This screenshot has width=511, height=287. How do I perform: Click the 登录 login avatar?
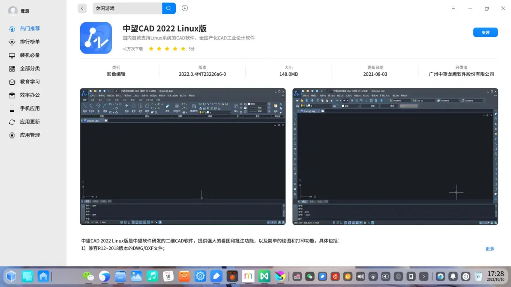13,11
